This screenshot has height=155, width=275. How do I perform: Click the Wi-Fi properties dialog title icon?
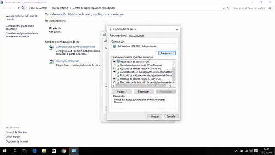point(110,29)
